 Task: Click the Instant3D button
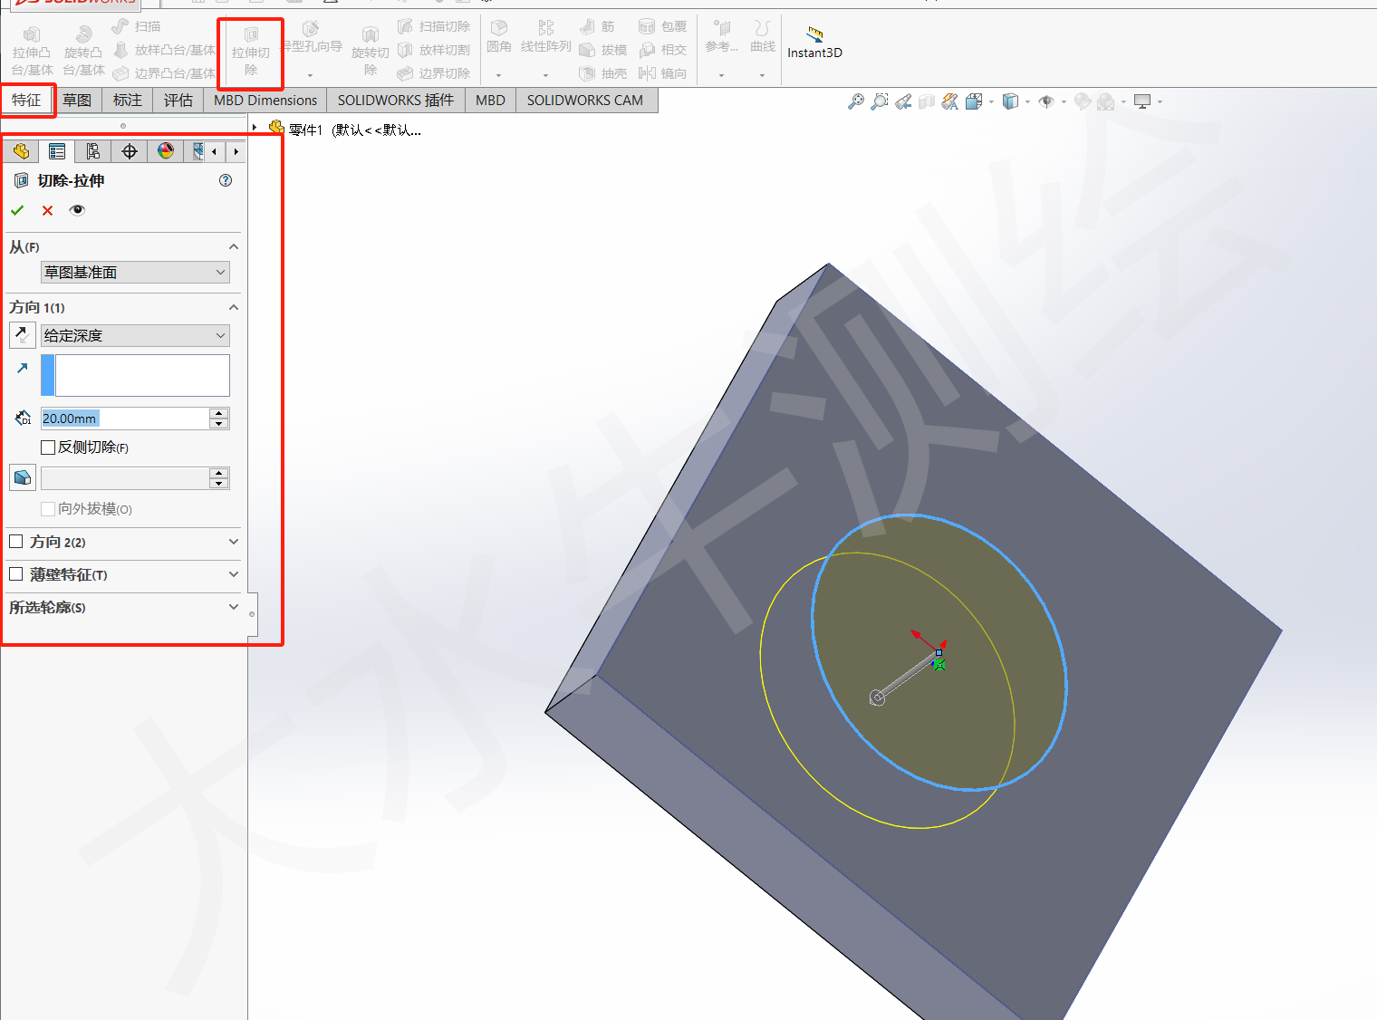[x=814, y=43]
